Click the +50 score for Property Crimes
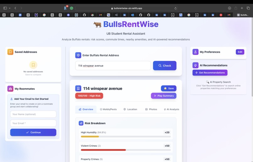This screenshot has height=162, width=253. point(167,159)
